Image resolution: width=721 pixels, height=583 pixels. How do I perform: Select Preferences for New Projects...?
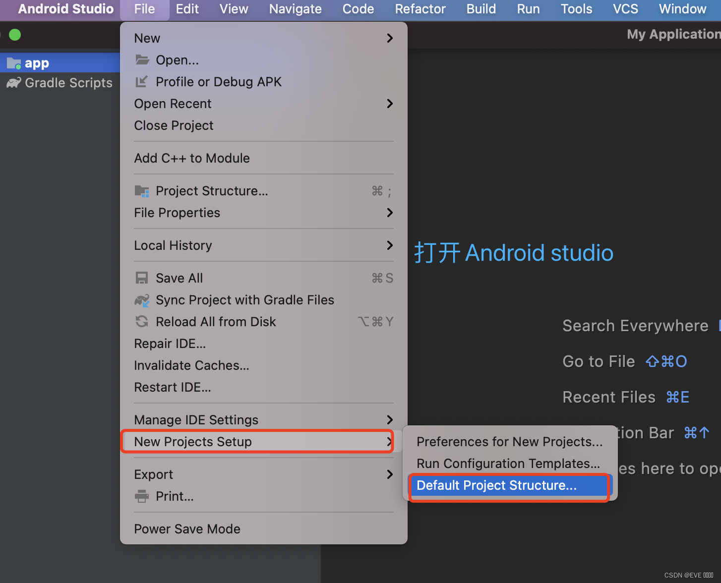coord(510,442)
